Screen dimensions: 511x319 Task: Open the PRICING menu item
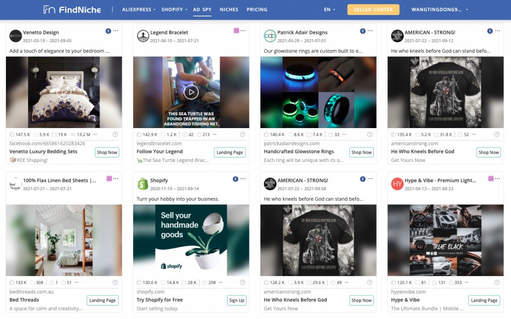tap(257, 10)
